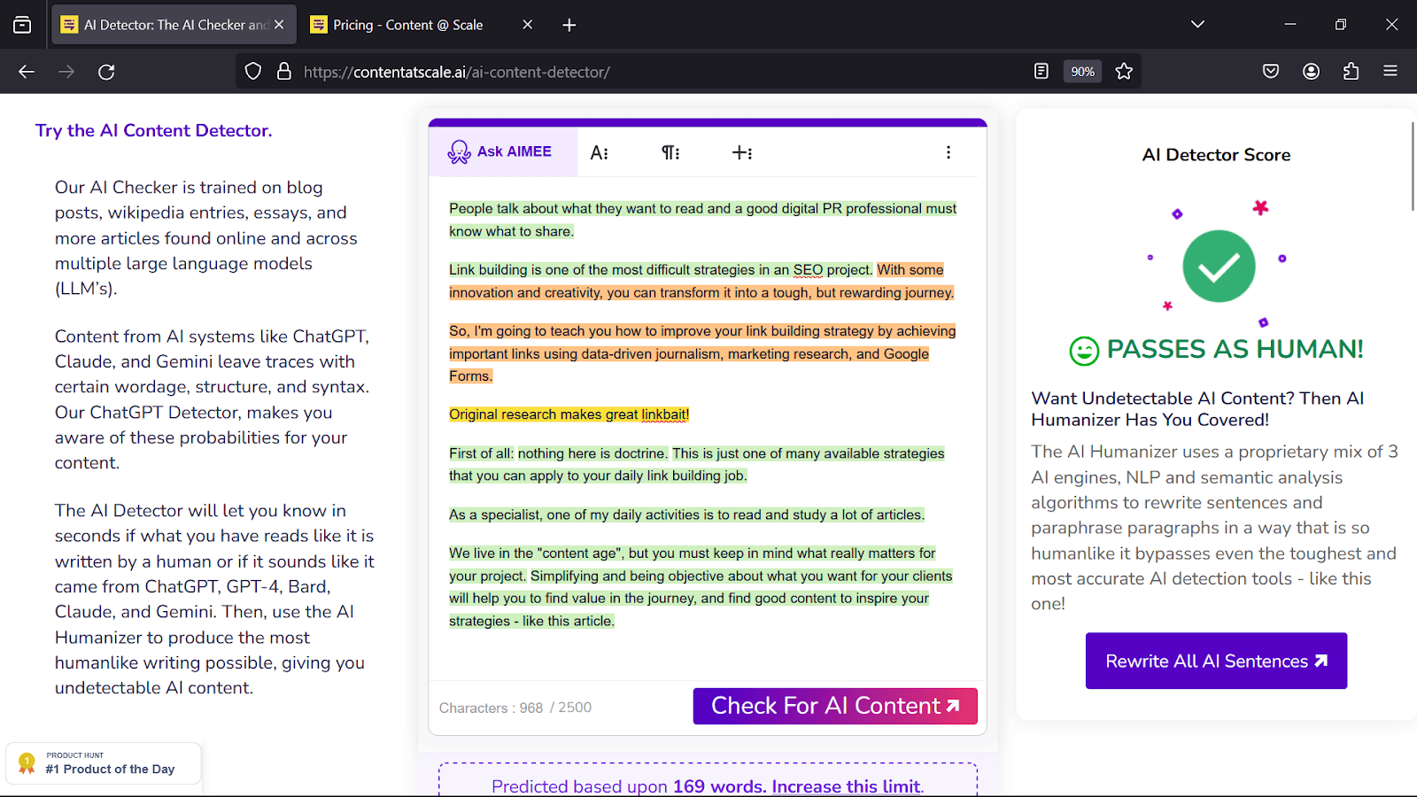Click the URL address bar field
The image size is (1417, 797).
coord(655,72)
